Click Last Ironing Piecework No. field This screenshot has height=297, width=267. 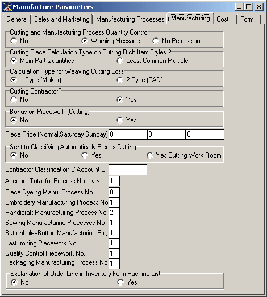coord(114,243)
